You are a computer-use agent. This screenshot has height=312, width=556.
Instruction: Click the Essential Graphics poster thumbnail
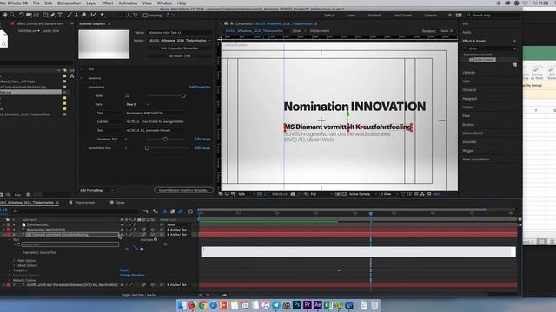tap(104, 44)
